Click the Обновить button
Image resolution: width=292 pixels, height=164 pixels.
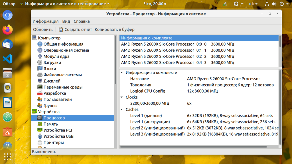pyautogui.click(x=43, y=30)
